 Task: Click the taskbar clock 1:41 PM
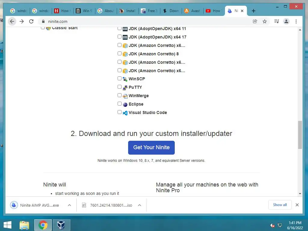click(x=295, y=225)
